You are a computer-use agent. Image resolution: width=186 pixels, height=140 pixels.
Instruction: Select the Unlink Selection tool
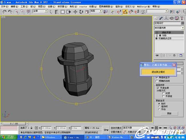coord(23,12)
